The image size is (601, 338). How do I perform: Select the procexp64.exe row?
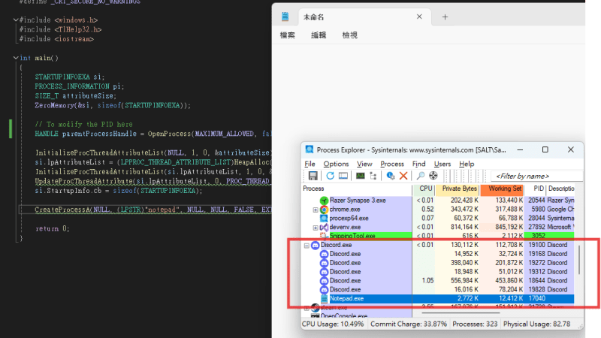point(438,219)
